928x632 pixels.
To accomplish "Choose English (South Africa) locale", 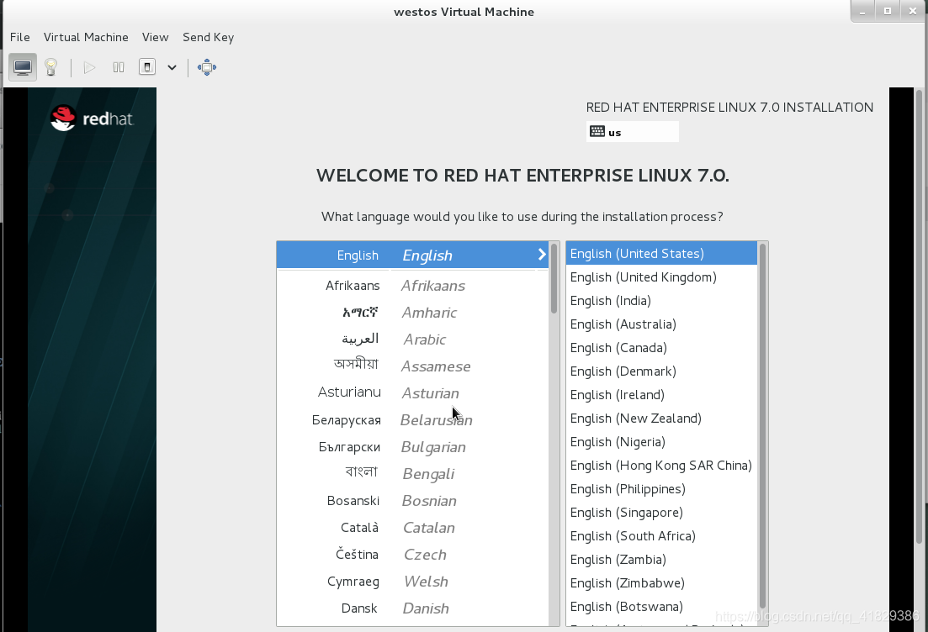I will point(661,536).
